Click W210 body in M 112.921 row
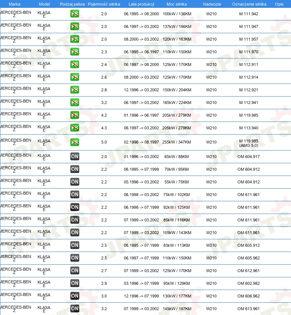This screenshot has width=291, height=315. click(211, 90)
